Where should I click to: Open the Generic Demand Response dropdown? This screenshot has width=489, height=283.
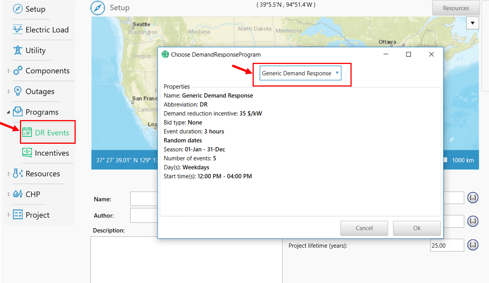300,73
